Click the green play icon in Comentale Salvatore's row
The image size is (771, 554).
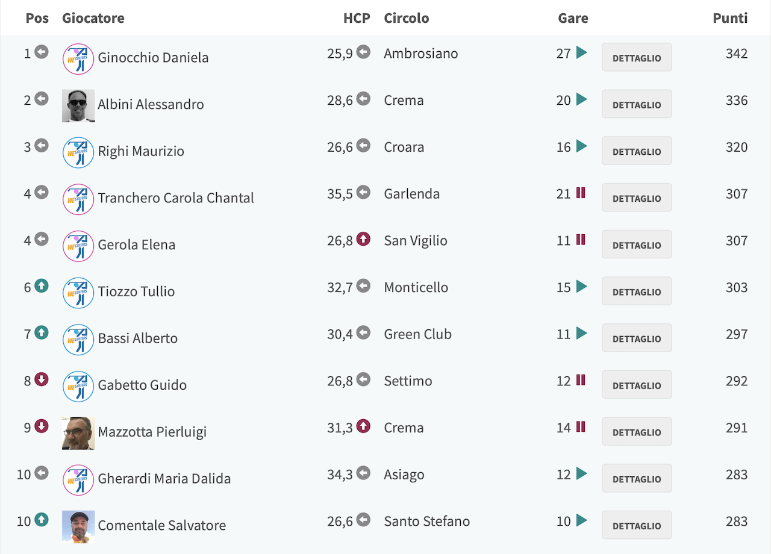click(581, 520)
